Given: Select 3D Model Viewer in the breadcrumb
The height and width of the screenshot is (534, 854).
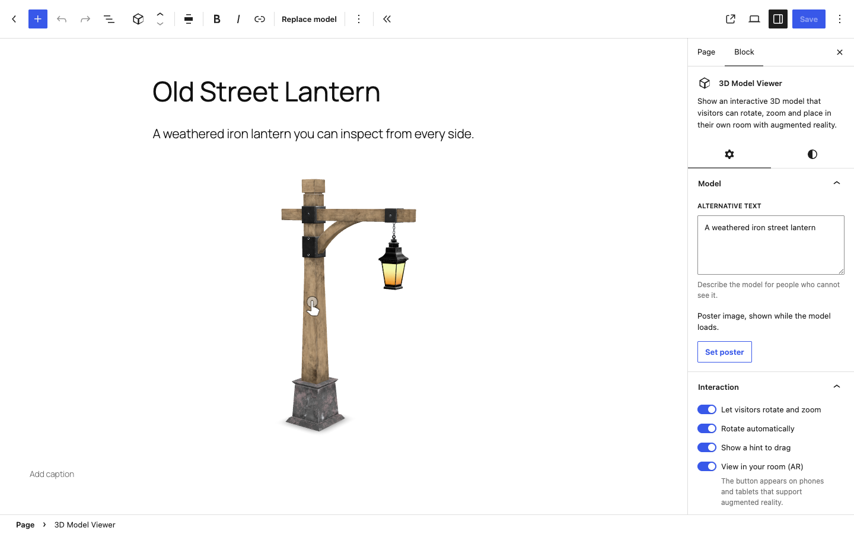Looking at the screenshot, I should pyautogui.click(x=85, y=525).
